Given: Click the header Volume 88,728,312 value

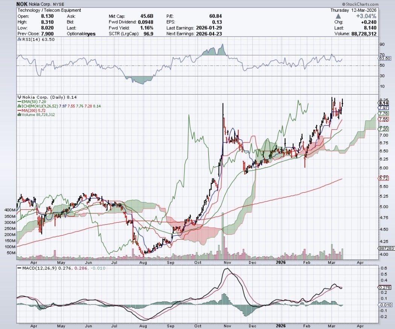Looking at the screenshot, I should (364, 34).
